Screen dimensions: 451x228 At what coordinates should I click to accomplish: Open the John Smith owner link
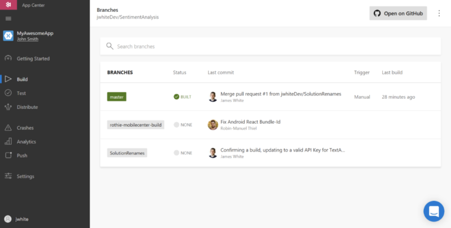(x=28, y=39)
